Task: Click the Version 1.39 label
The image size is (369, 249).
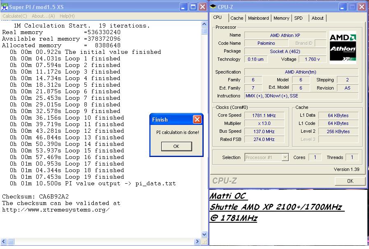Action: (x=346, y=169)
